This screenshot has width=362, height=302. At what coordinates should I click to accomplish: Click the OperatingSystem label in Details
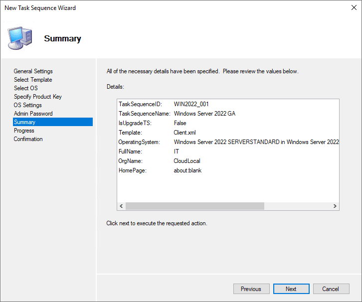139,142
